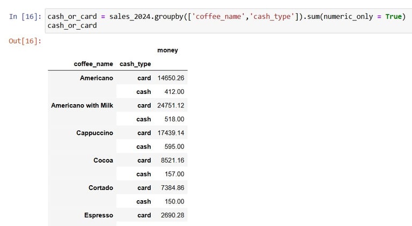Click the cash label beside 157.00

point(143,174)
